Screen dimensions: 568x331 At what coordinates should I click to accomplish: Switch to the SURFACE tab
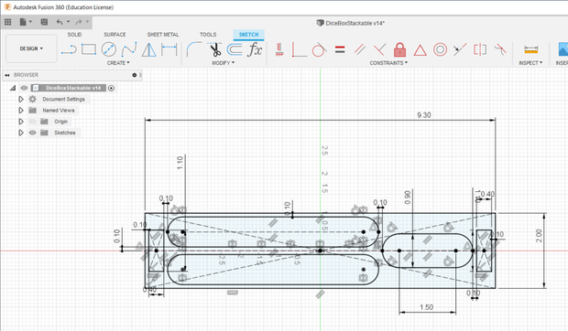tap(115, 35)
